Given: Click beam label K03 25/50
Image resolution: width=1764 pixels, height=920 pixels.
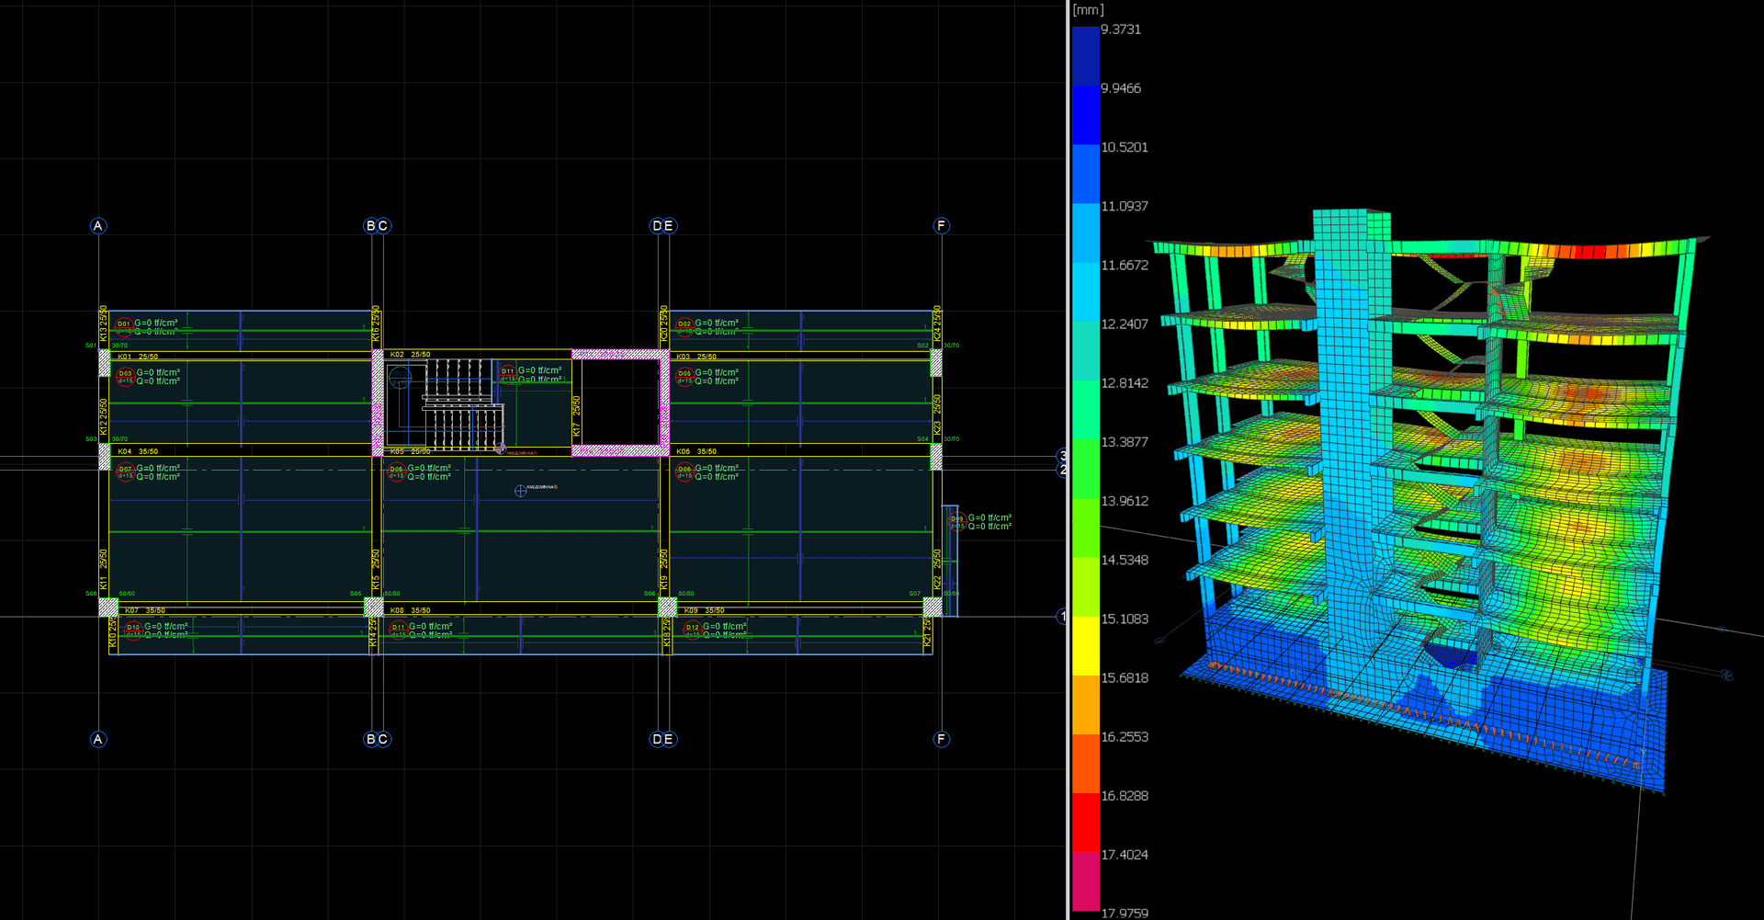Looking at the screenshot, I should pyautogui.click(x=696, y=357).
